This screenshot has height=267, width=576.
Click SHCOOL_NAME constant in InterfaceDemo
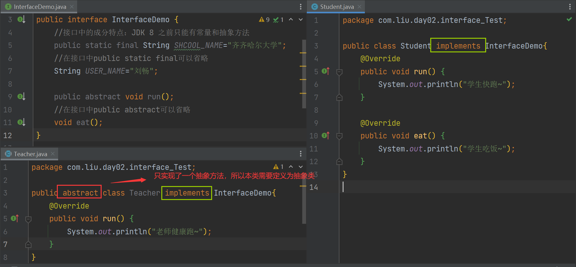[198, 45]
